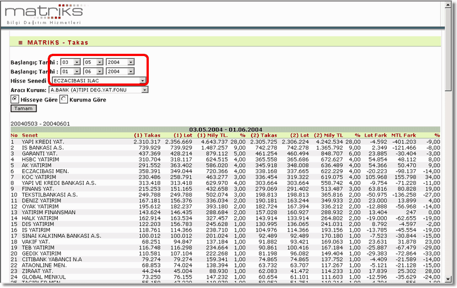The width and height of the screenshot is (457, 288).
Task: Click the text 20040503 - 20040601
Action: point(40,124)
